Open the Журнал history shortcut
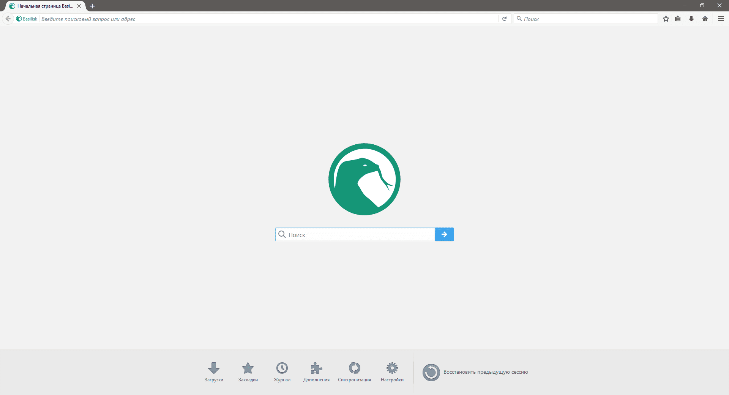Image resolution: width=729 pixels, height=395 pixels. 282,372
